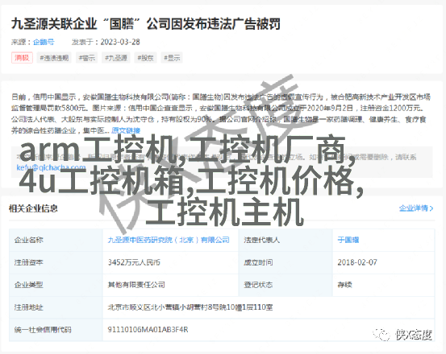The width and height of the screenshot is (446, 354).
Task: Select company type 其他有限责任公司
Action: pos(136,285)
